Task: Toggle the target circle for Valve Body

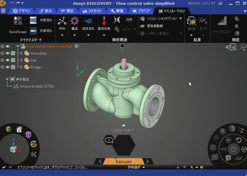Action: tap(2, 53)
